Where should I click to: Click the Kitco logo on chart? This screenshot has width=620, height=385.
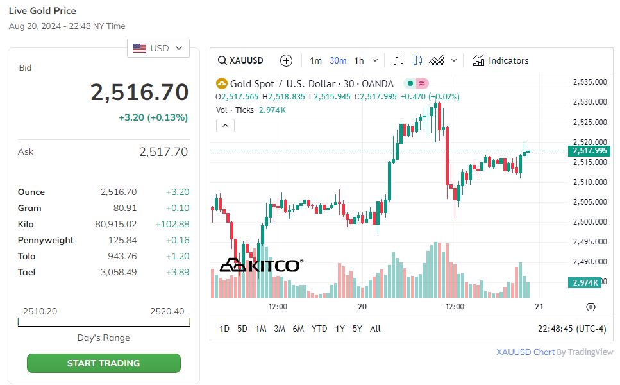259,265
